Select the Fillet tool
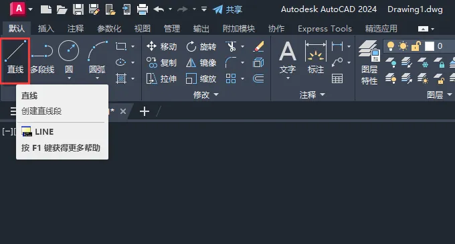This screenshot has width=455, height=244. pyautogui.click(x=231, y=62)
